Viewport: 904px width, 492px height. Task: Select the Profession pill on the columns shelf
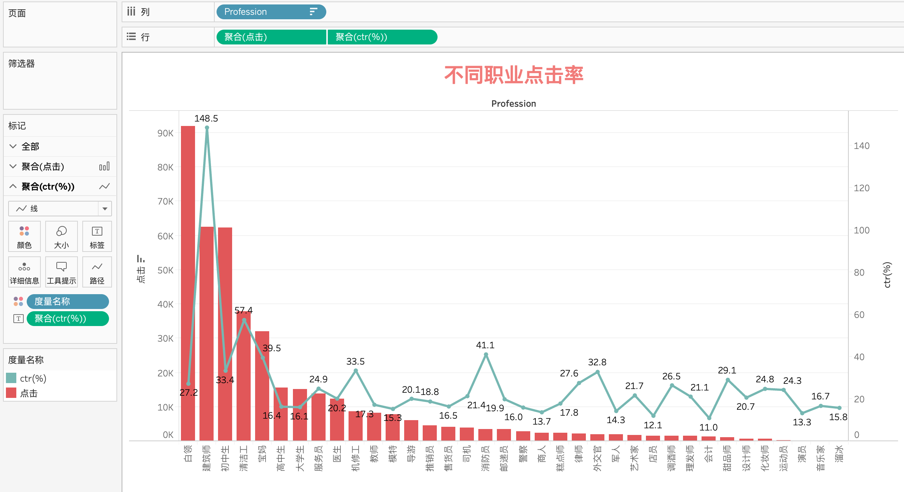[271, 12]
